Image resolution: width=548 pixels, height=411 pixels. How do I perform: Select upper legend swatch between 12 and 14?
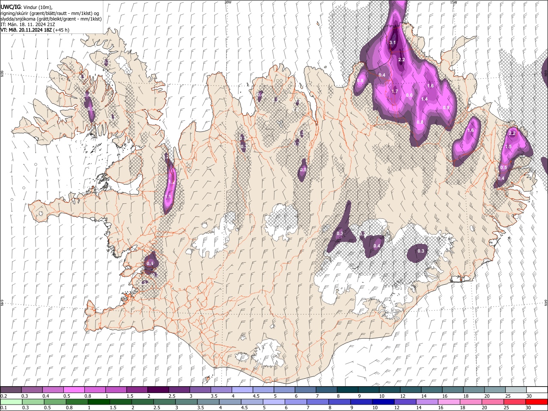[411, 390]
